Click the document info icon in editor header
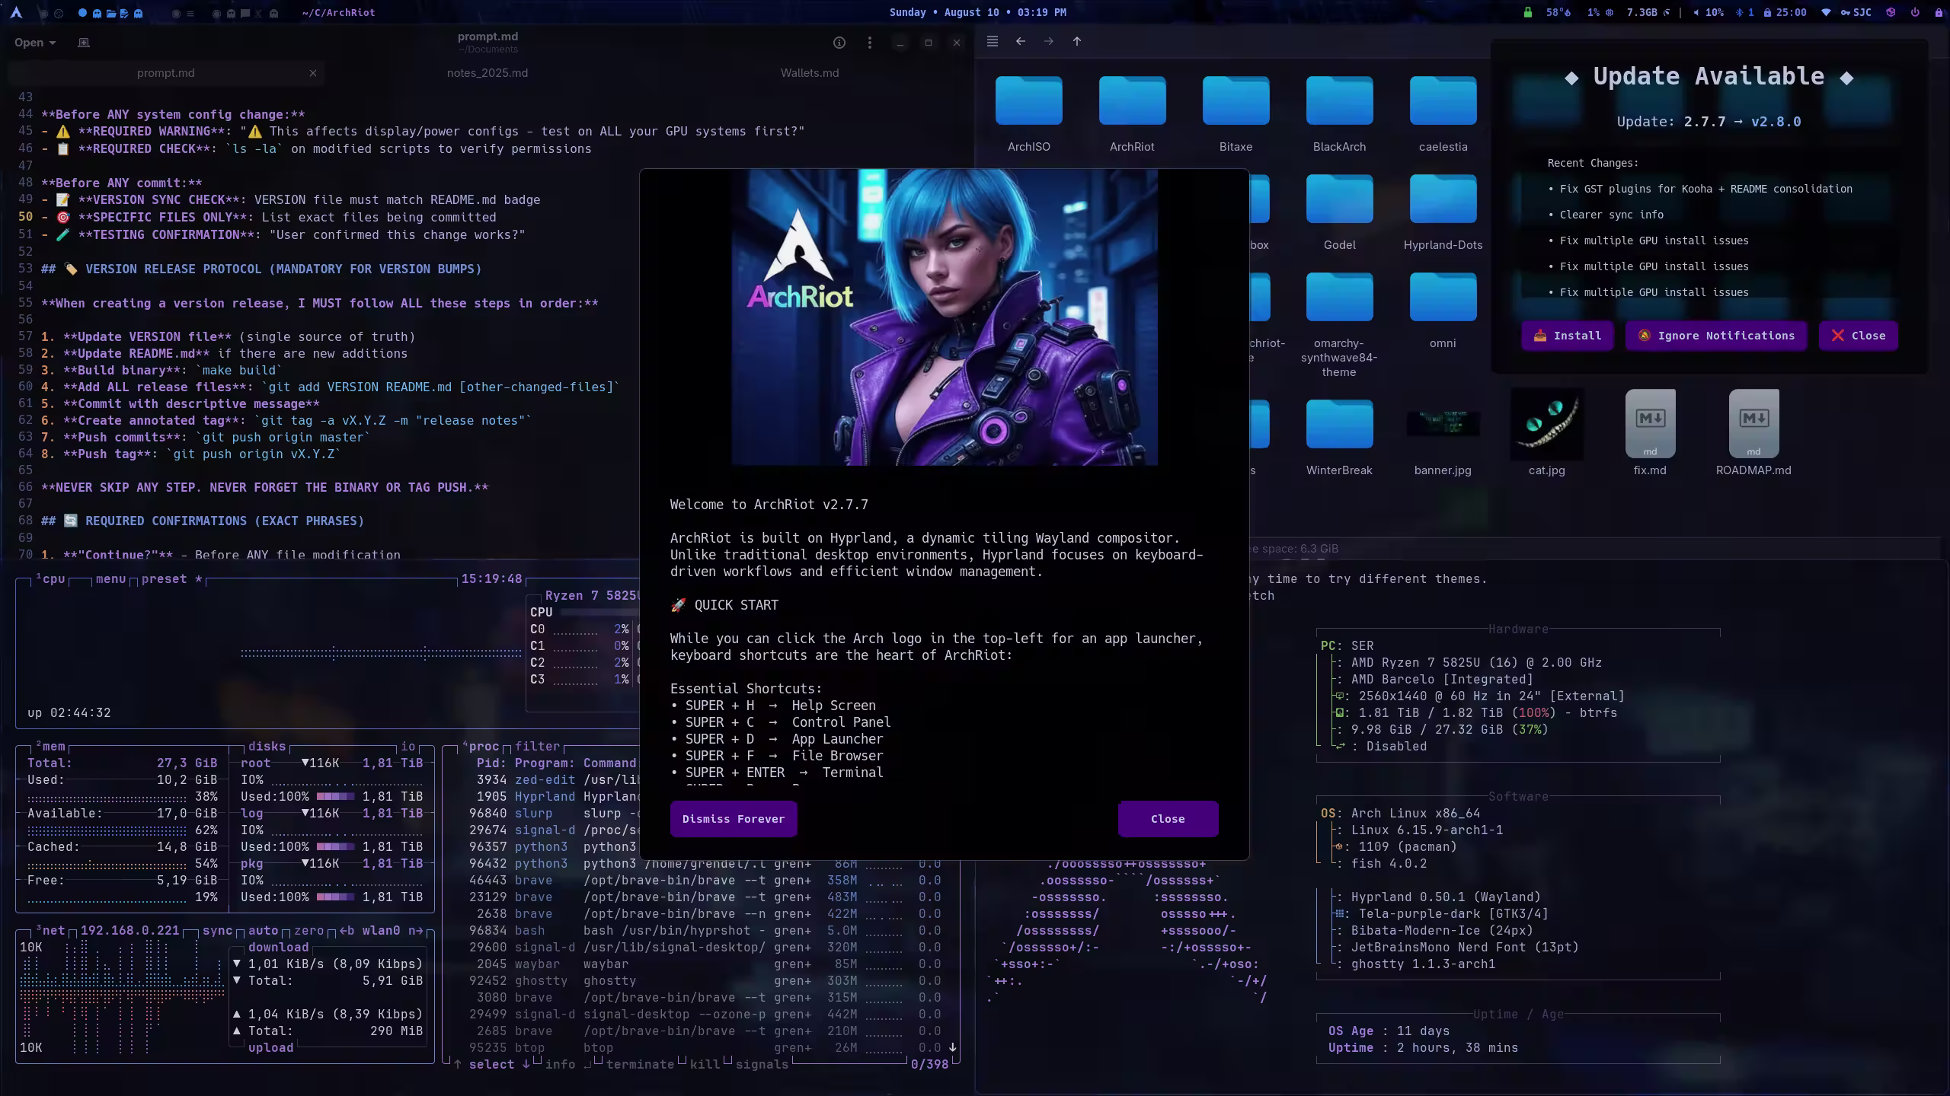Screen dimensions: 1950x1096 (x=839, y=43)
